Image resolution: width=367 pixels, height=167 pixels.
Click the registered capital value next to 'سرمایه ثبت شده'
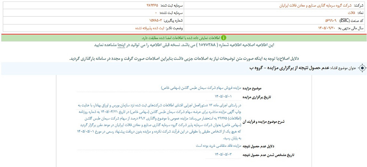click(x=152, y=5)
